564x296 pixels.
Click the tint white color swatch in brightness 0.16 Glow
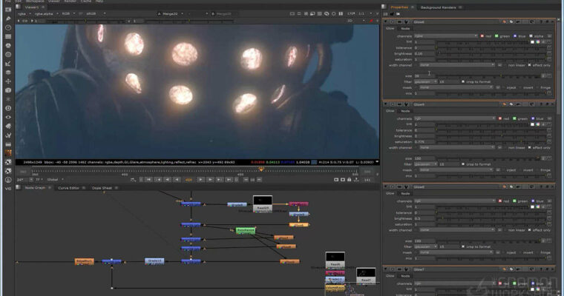(532, 42)
